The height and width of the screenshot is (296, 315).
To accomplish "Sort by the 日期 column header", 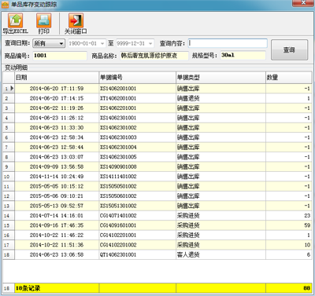I will [57, 78].
